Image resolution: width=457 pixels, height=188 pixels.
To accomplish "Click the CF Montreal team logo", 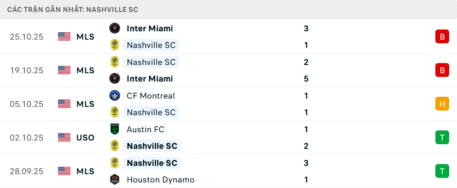I will point(115,96).
